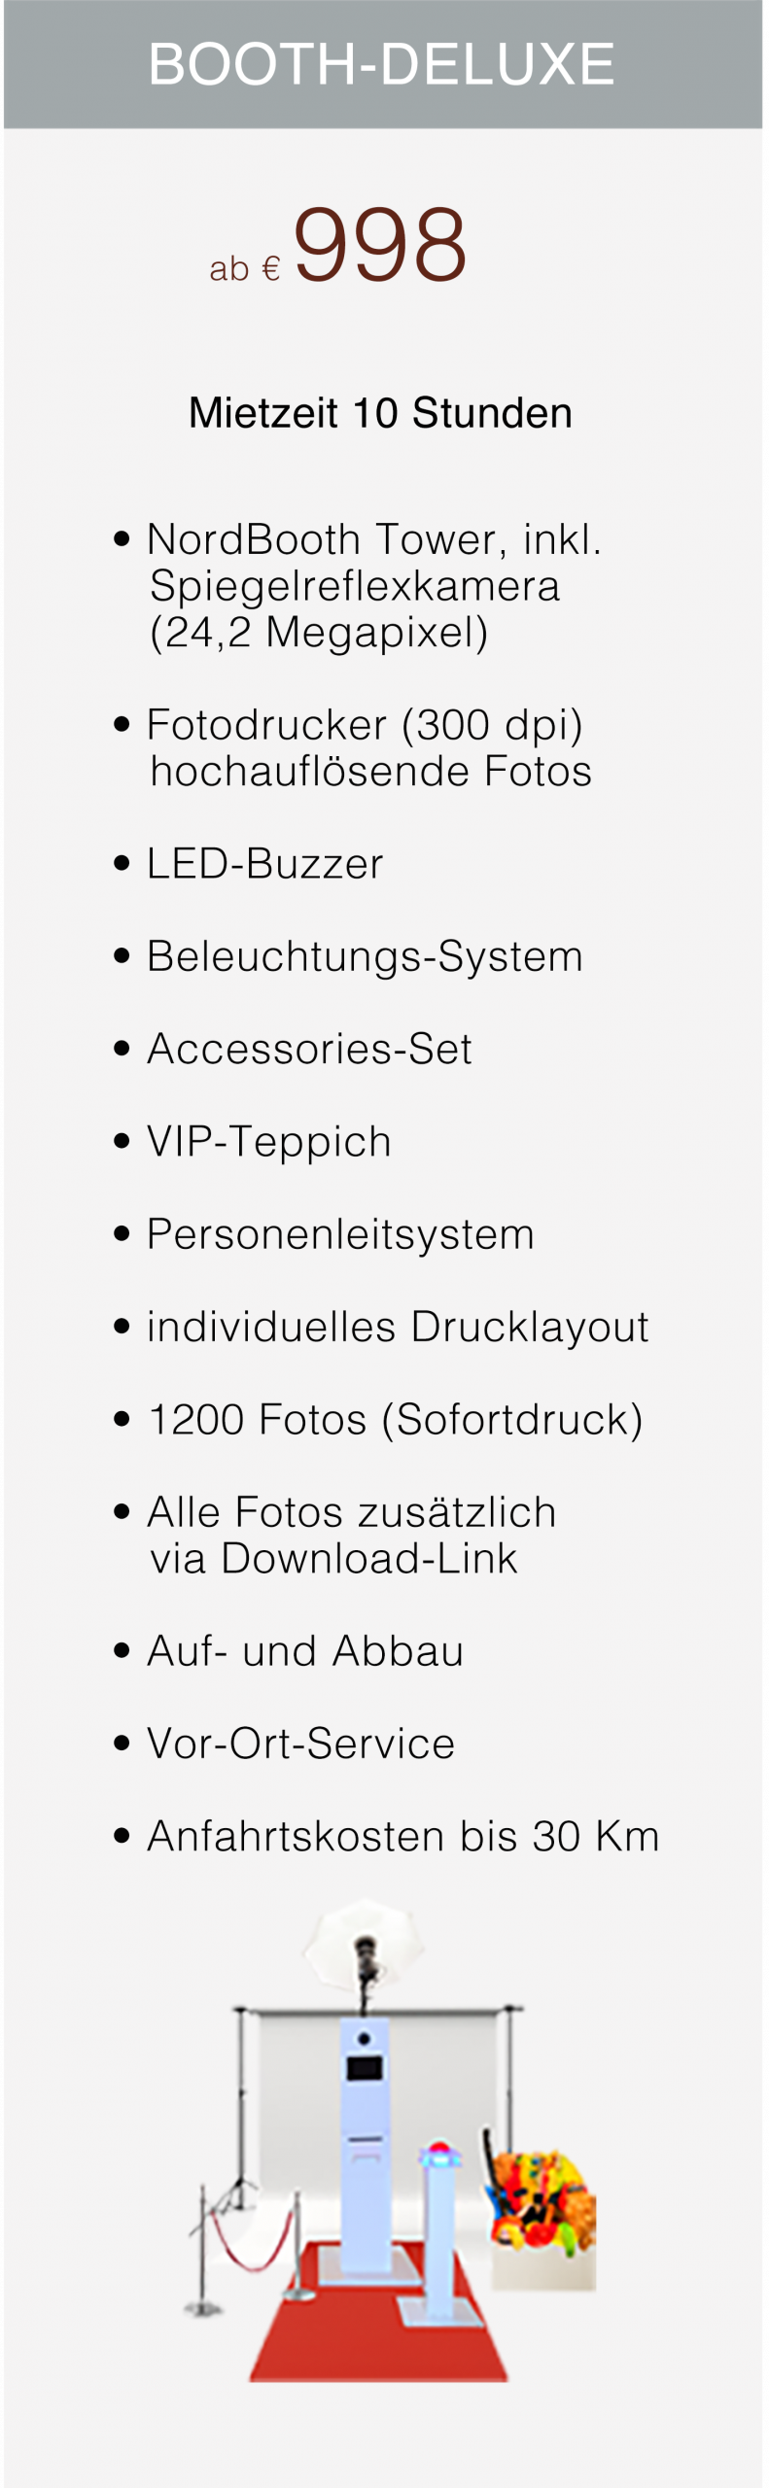Click the BOOTH-DELUXE header banner
Image resolution: width=769 pixels, height=2488 pixels.
381,64
